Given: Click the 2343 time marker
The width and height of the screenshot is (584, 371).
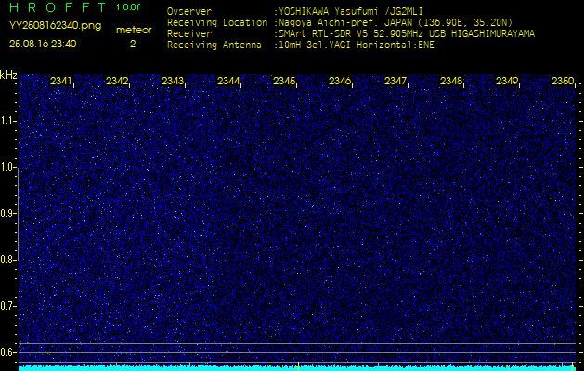Looking at the screenshot, I should (x=173, y=81).
